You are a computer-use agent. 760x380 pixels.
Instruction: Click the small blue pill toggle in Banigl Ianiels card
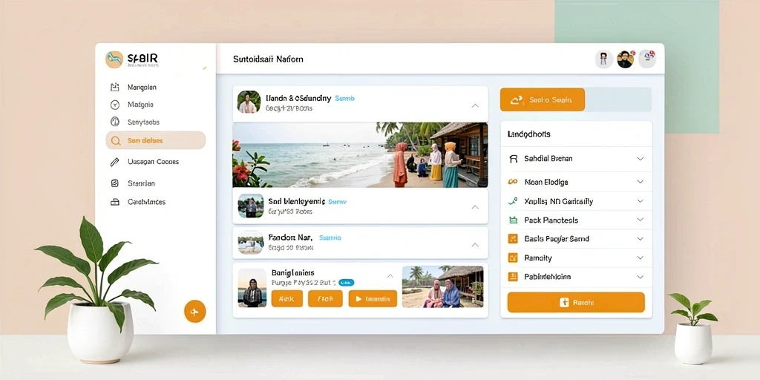click(x=346, y=282)
